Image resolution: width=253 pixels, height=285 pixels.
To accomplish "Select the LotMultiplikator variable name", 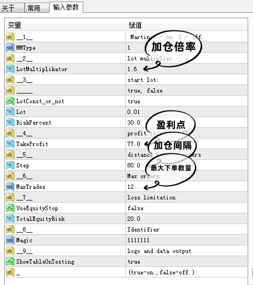I will [42, 69].
